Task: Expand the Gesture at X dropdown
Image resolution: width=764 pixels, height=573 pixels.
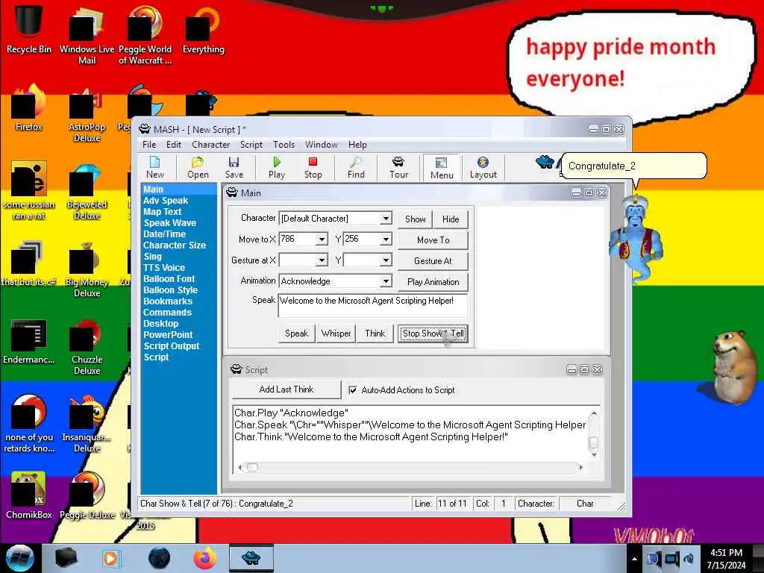Action: (x=322, y=260)
